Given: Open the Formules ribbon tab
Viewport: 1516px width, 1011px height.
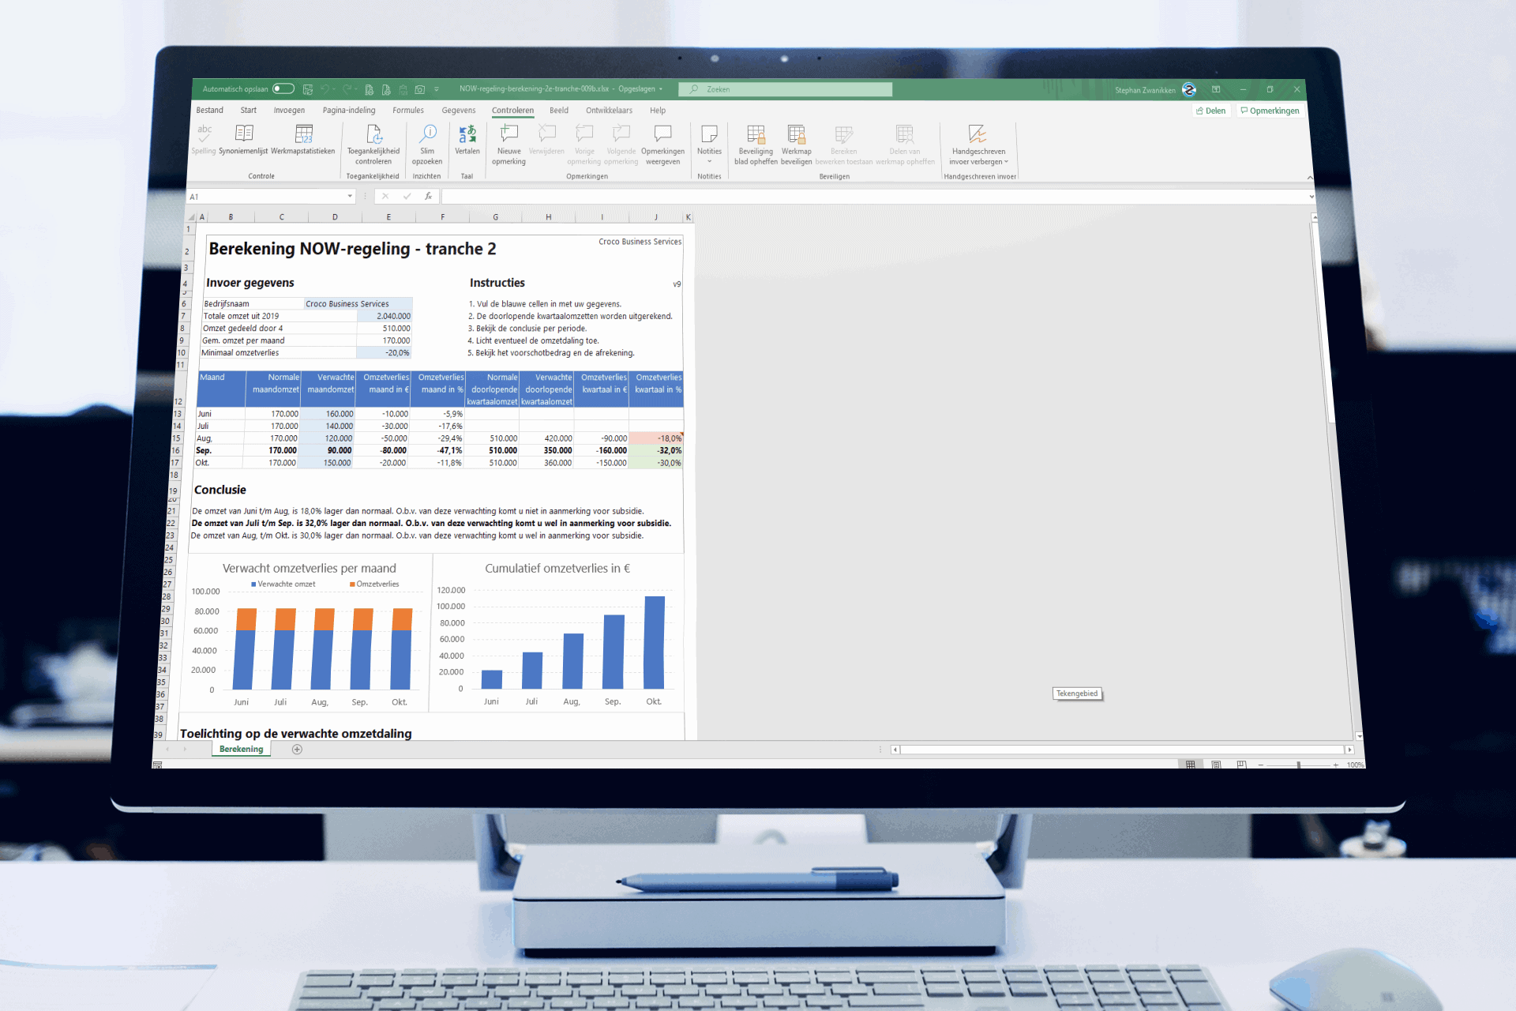Looking at the screenshot, I should pos(408,111).
